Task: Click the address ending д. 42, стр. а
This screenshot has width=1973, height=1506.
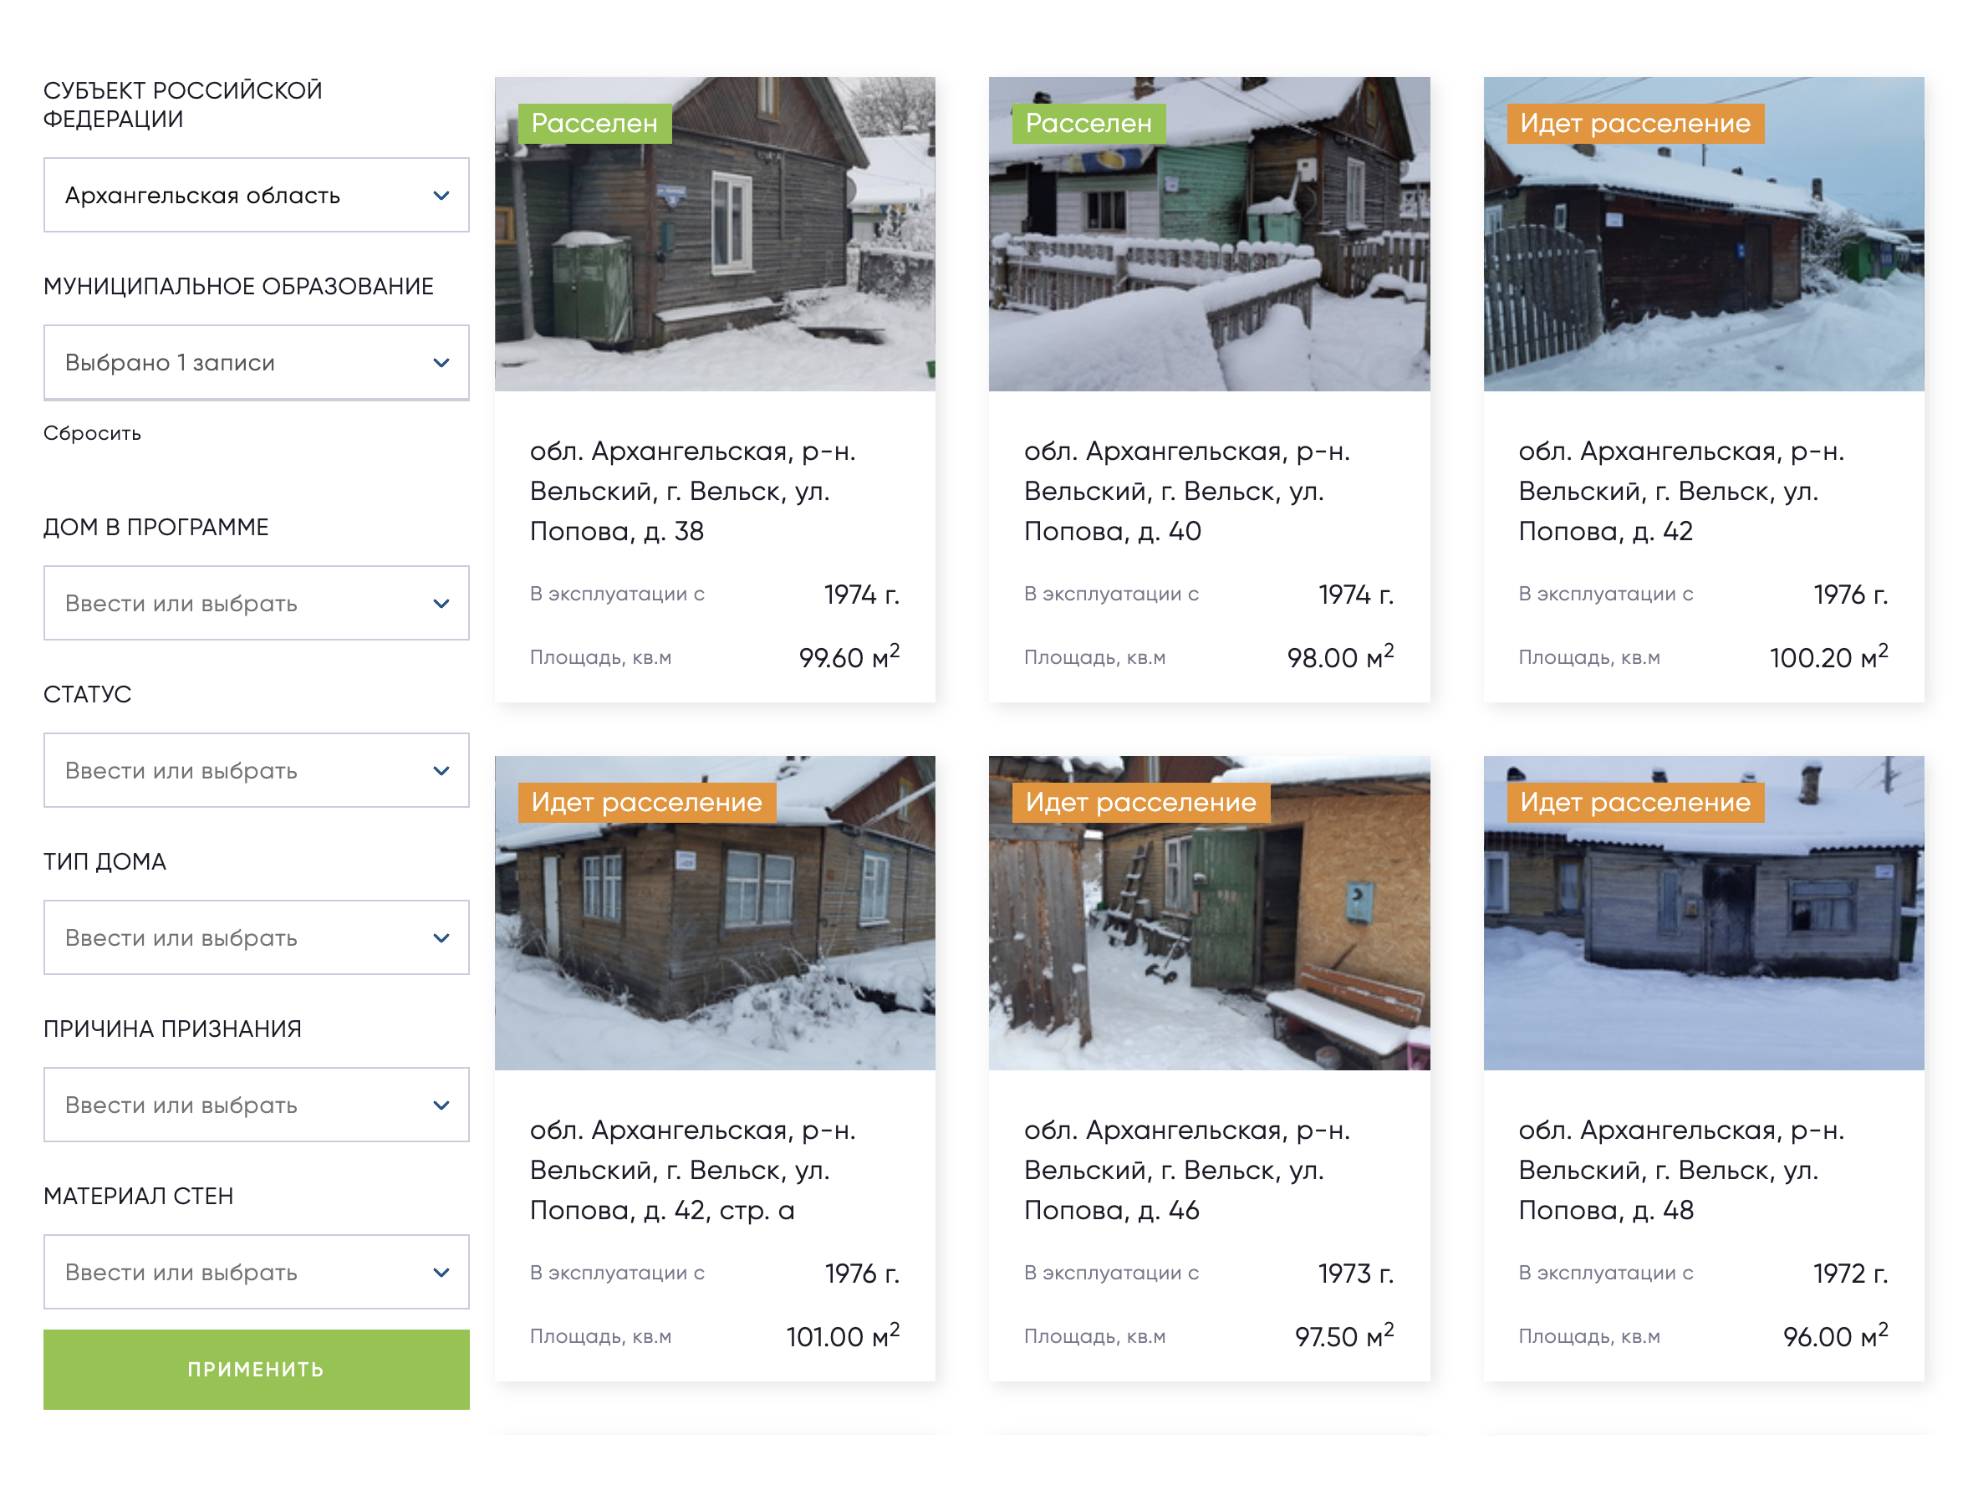Action: tap(692, 1170)
